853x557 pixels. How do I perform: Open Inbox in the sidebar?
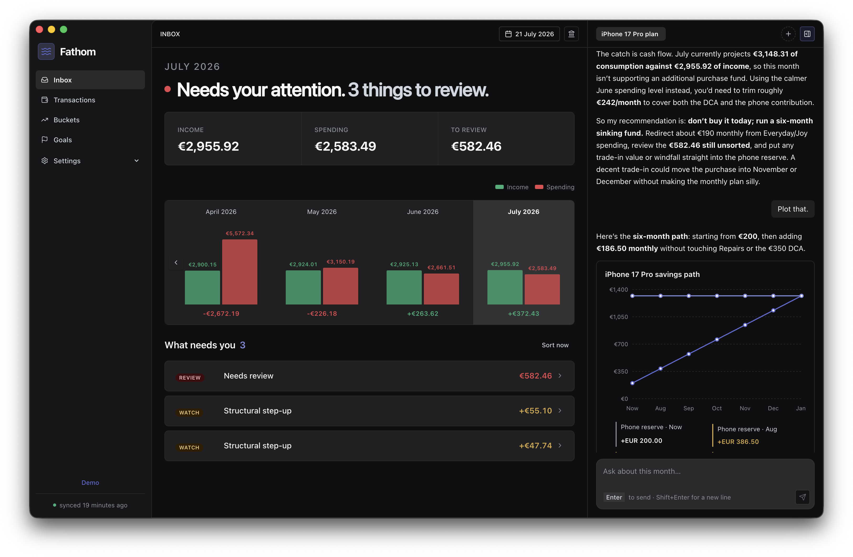tap(90, 80)
